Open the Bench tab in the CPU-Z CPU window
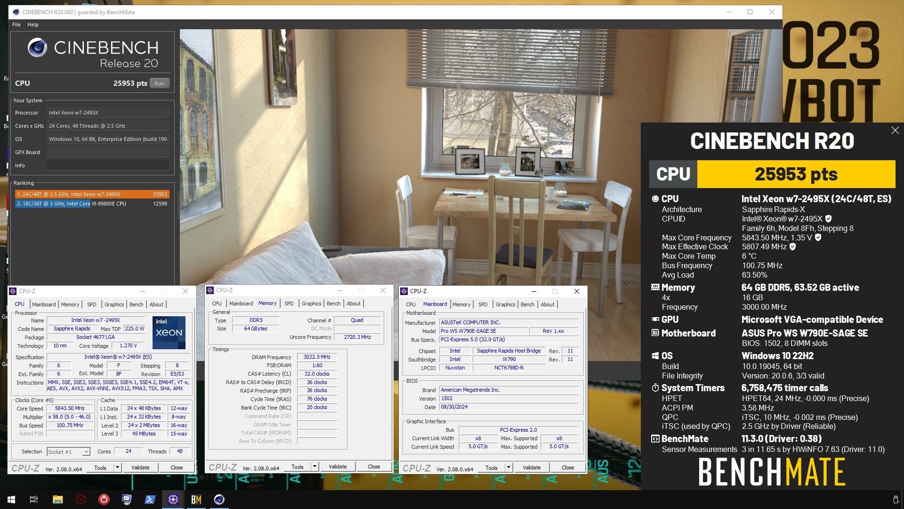Screen dimensions: 904x509 pyautogui.click(x=137, y=304)
